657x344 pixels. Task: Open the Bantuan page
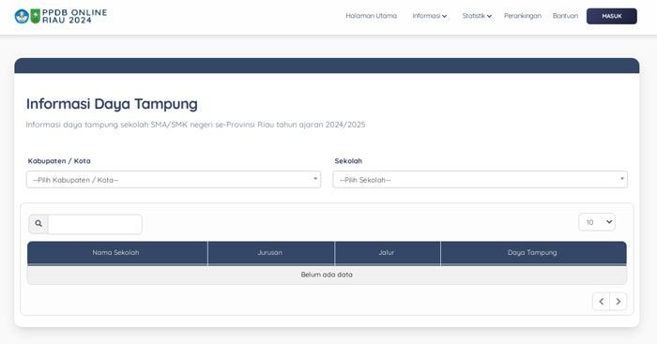click(x=565, y=16)
